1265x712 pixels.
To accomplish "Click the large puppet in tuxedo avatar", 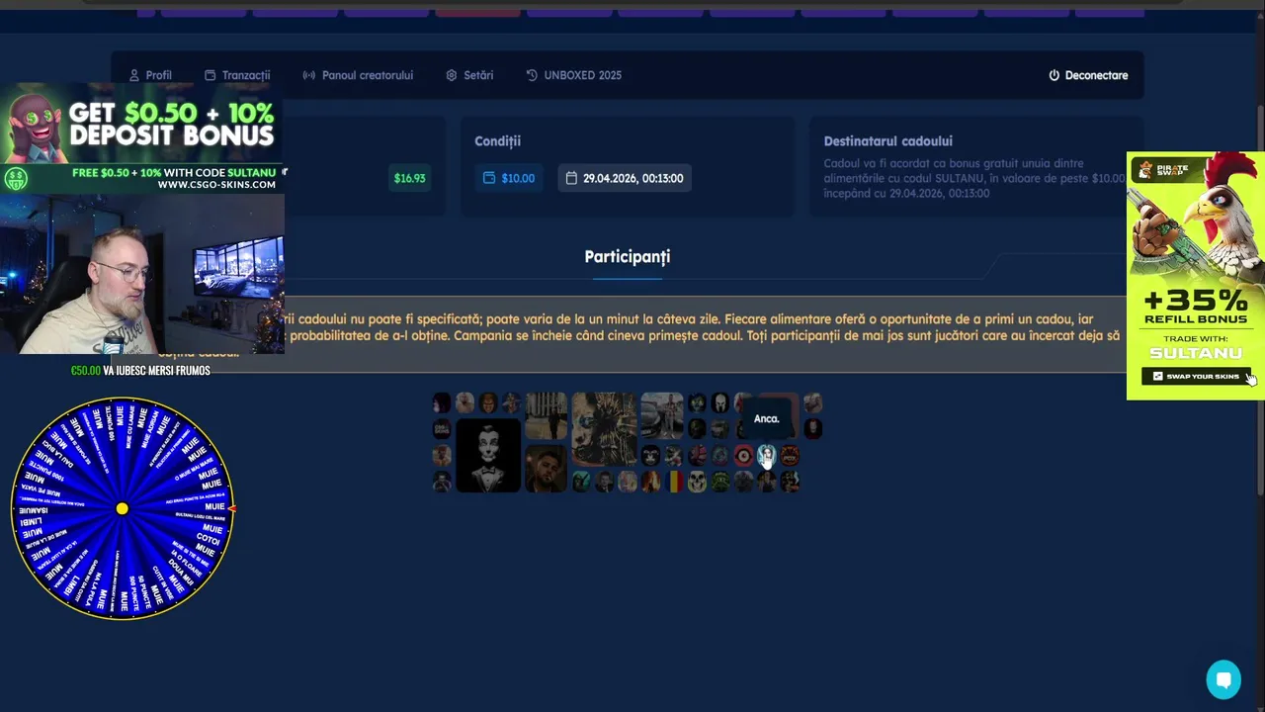I will pyautogui.click(x=488, y=455).
